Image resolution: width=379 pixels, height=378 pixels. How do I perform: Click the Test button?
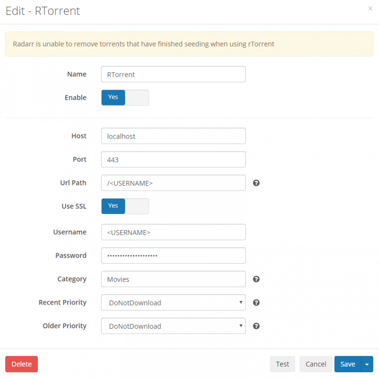[x=282, y=364]
